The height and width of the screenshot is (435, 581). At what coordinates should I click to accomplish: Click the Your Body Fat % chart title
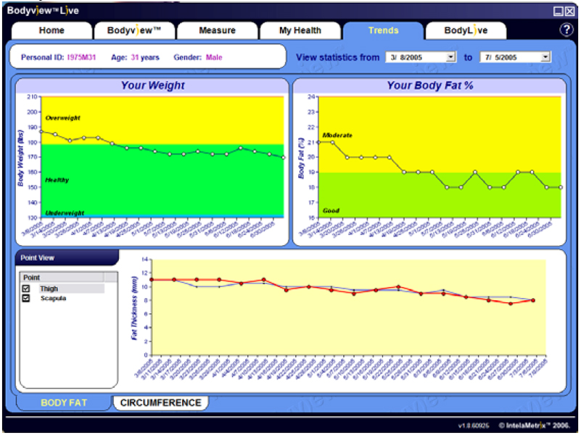point(430,86)
